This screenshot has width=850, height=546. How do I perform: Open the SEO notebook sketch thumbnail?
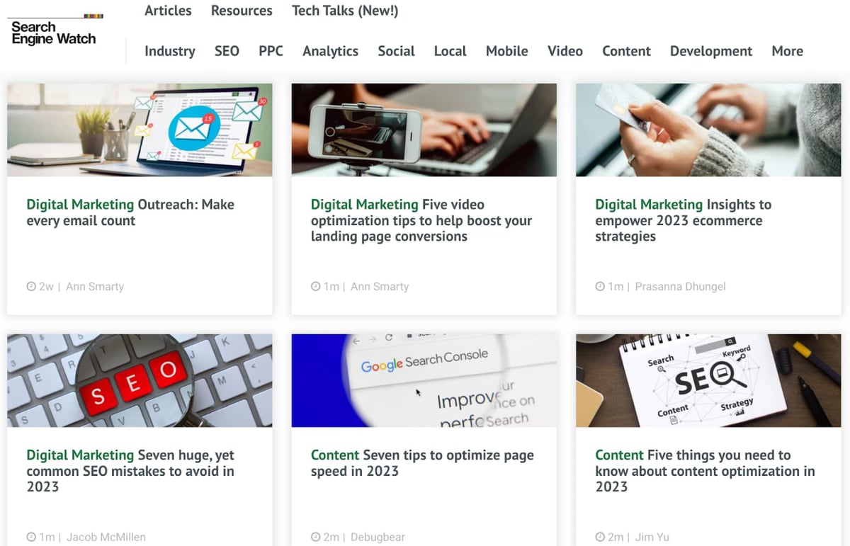coord(708,380)
